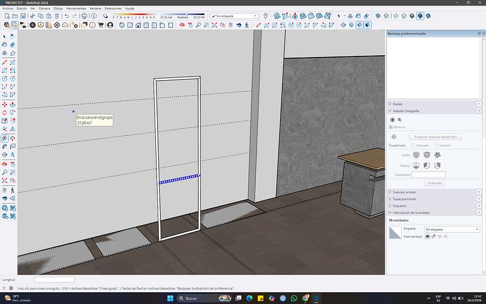Click the Add Location pin icon
Image resolution: width=486 pixels, height=304 pixels.
266,16
